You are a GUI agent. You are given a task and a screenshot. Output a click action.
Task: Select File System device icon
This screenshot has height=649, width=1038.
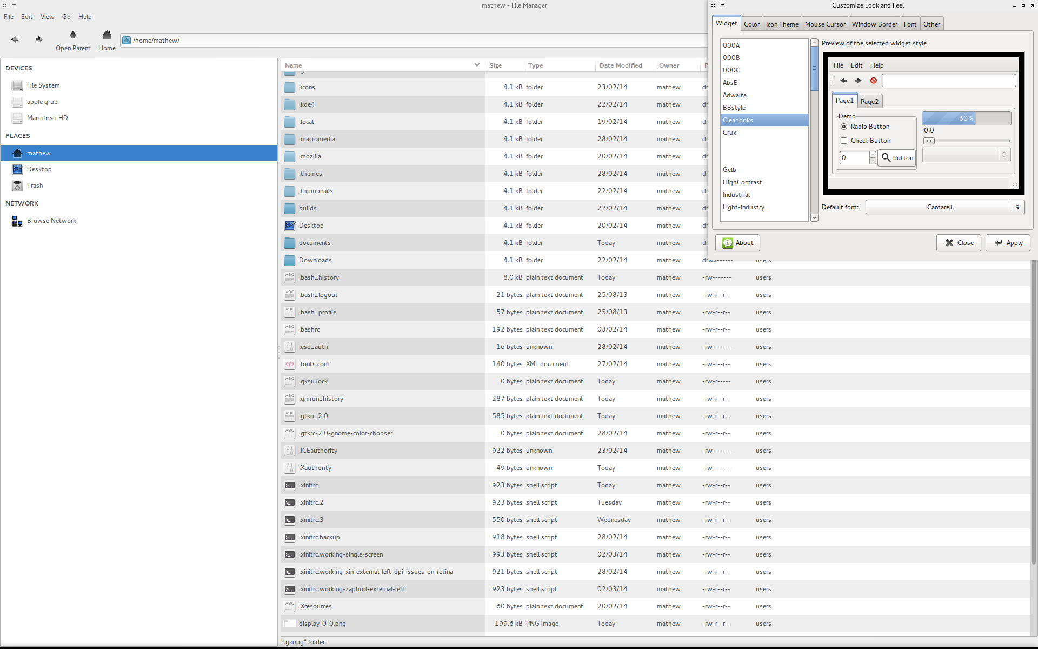click(x=17, y=85)
